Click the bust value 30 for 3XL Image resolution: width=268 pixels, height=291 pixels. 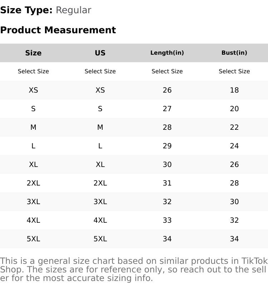[234, 202]
